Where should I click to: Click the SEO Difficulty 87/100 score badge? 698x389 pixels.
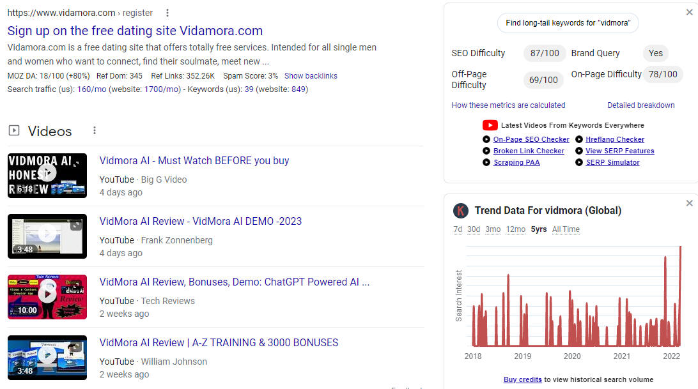(x=545, y=53)
